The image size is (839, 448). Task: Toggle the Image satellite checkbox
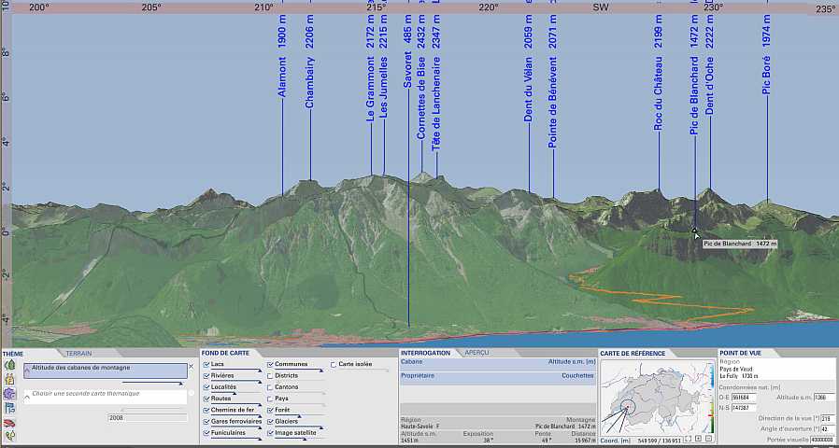(270, 432)
